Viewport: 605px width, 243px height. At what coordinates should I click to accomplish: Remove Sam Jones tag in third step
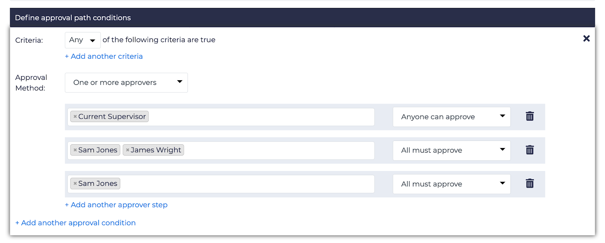pos(75,183)
